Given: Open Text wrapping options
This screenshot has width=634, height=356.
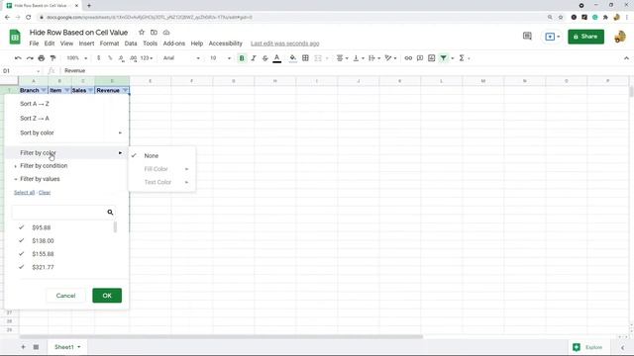Looking at the screenshot, I should 374,58.
